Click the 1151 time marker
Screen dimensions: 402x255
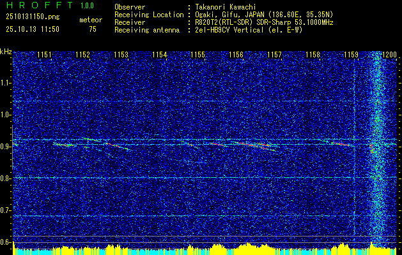coord(44,54)
